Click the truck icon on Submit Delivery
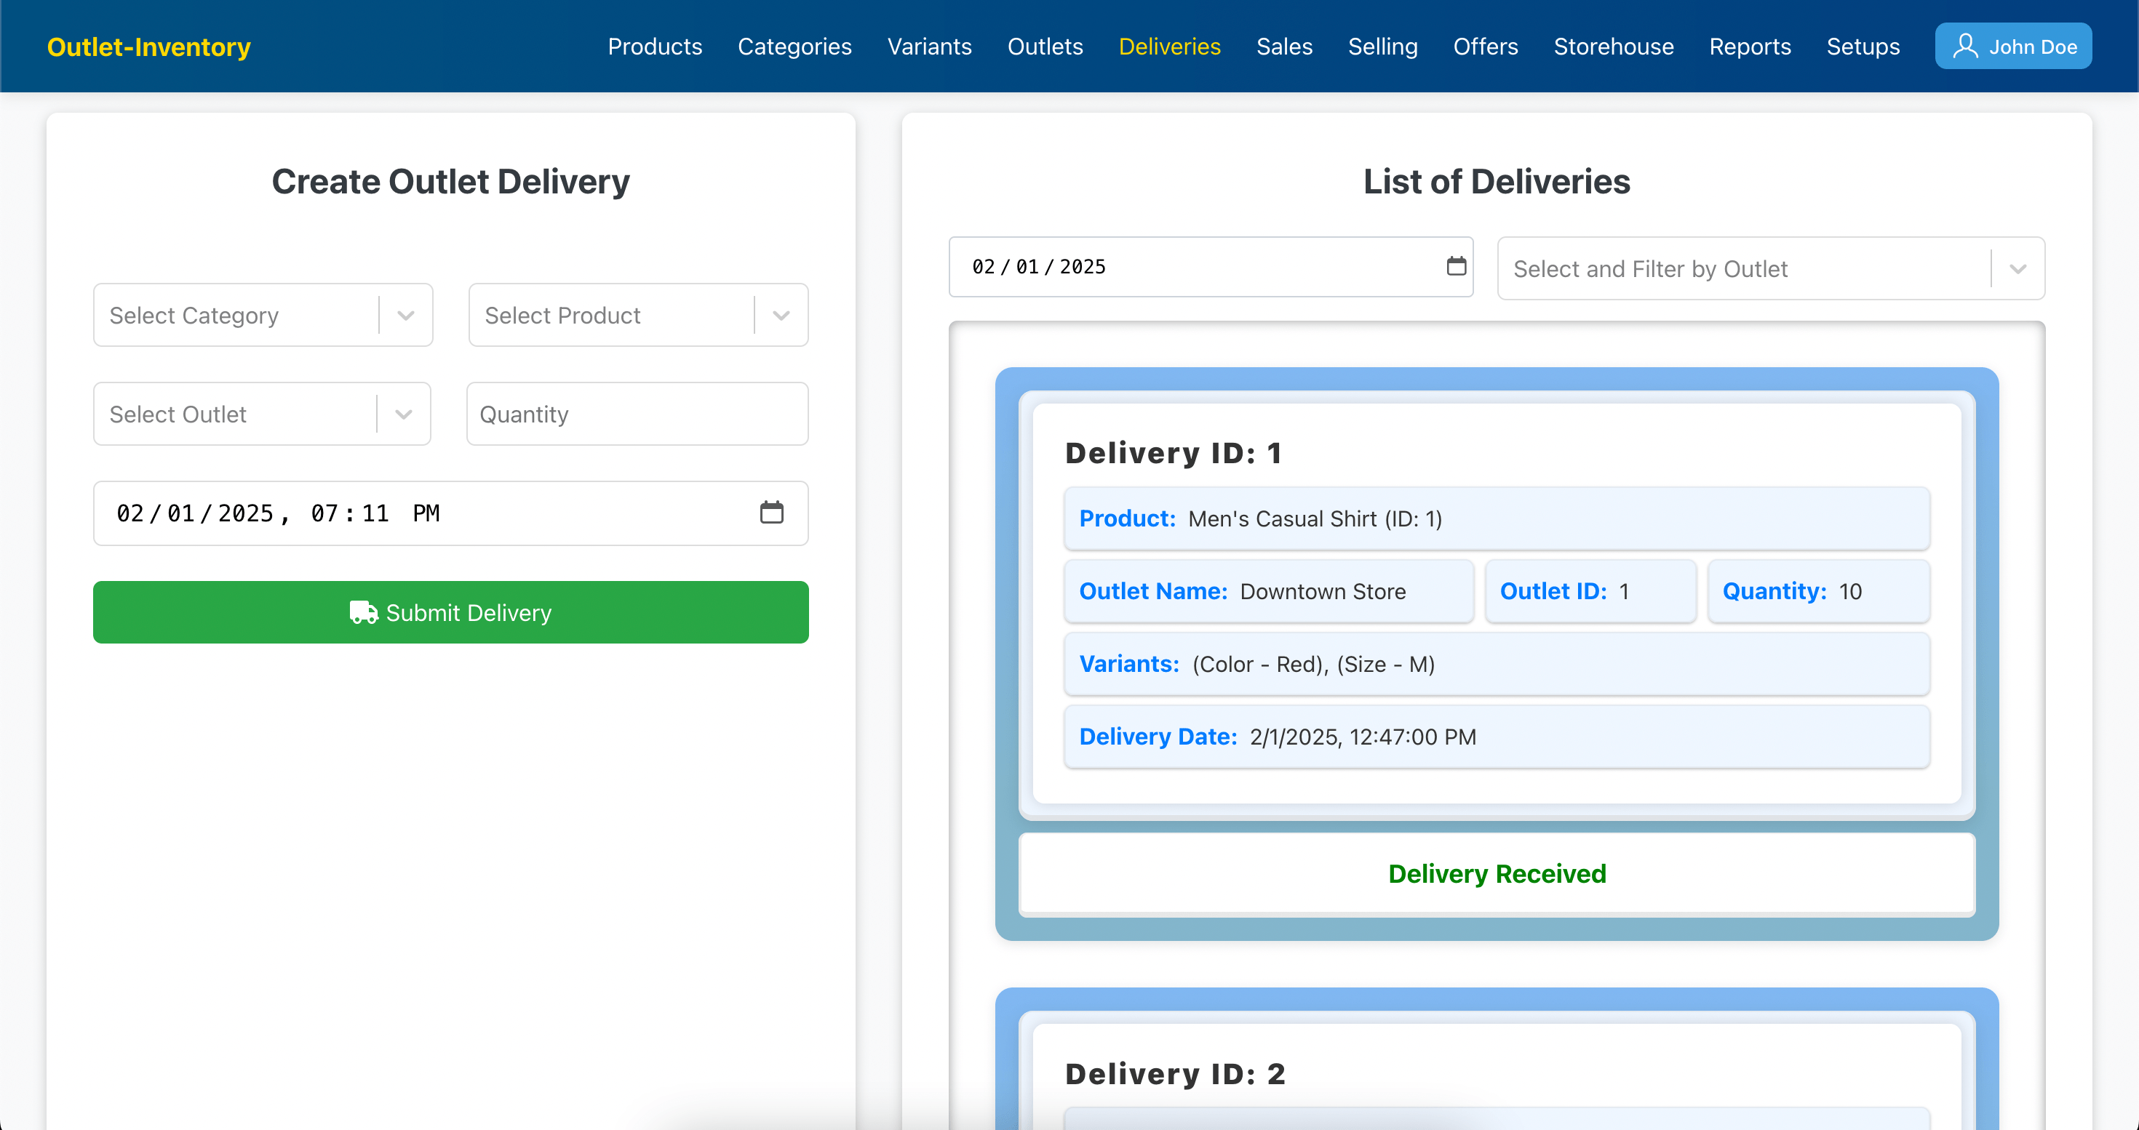The height and width of the screenshot is (1130, 2139). (364, 612)
